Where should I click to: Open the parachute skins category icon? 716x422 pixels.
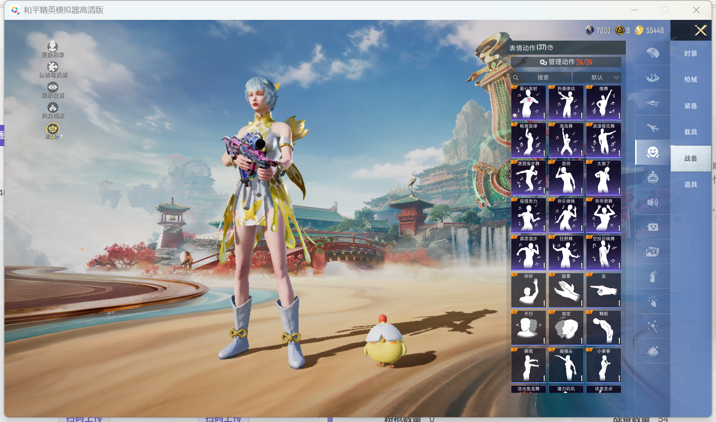(652, 53)
